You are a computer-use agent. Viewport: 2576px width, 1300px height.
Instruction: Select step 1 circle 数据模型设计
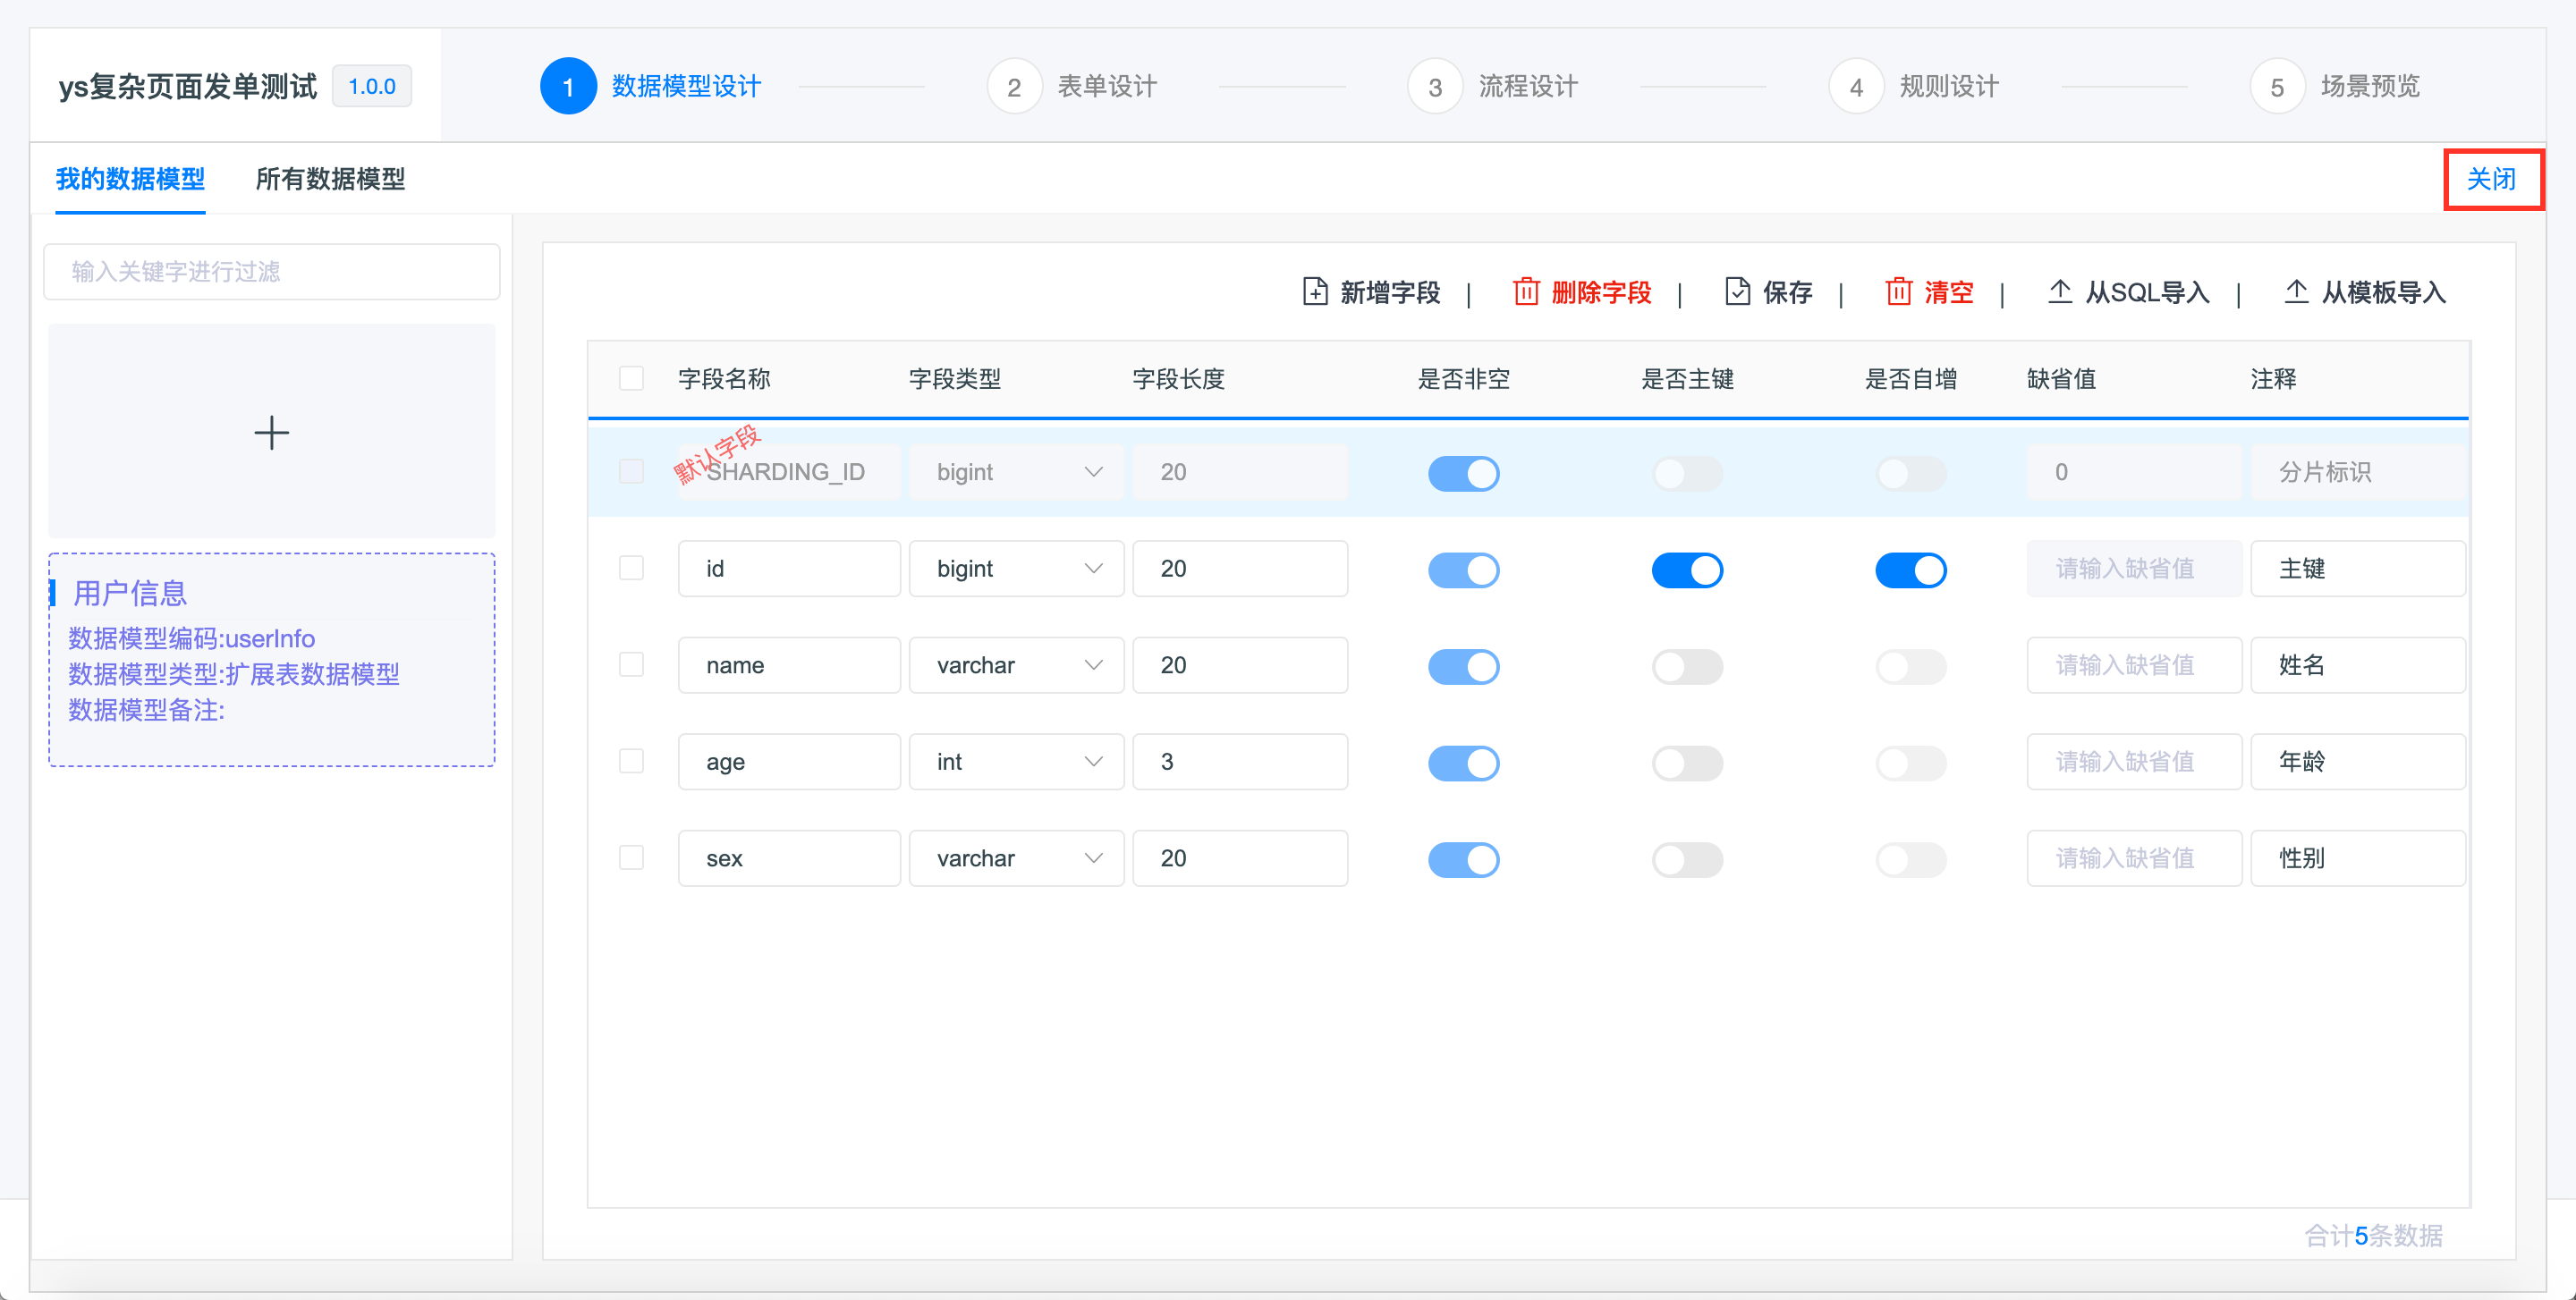tap(568, 86)
